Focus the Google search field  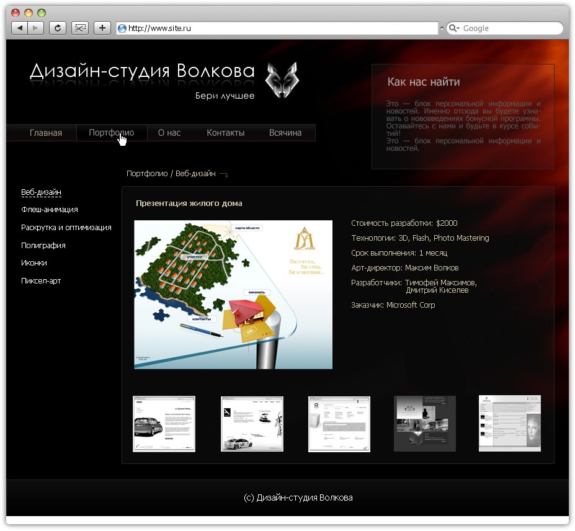tap(504, 29)
